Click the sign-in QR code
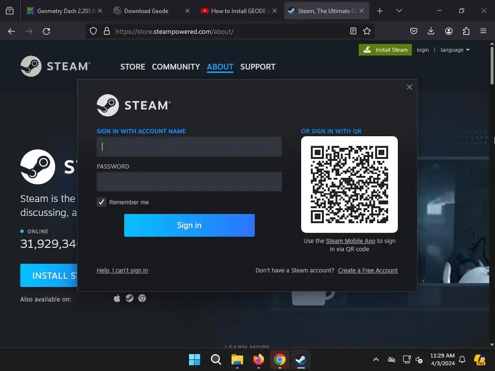 (x=349, y=185)
